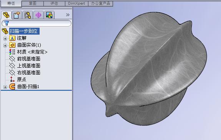The width and height of the screenshot is (221, 140).
Task: Click the filter funnel icon
Action: pos(7,23)
